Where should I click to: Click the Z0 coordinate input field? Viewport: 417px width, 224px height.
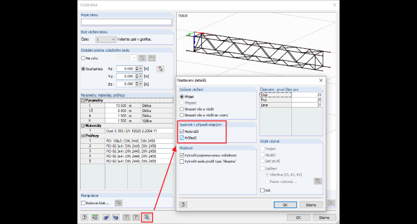(126, 84)
